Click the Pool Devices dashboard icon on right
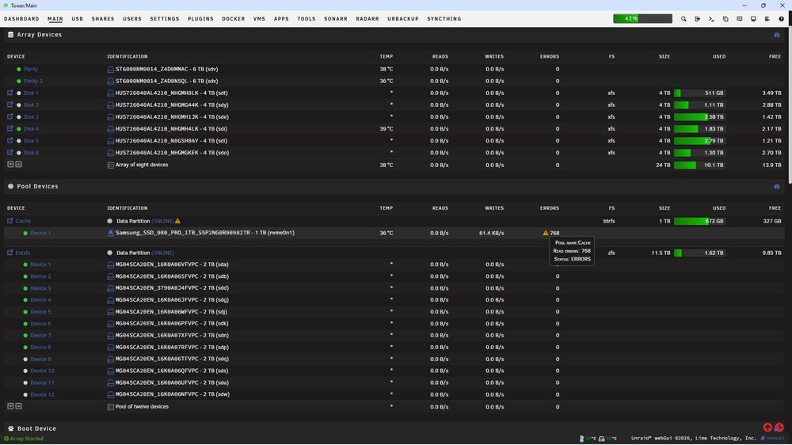792x445 pixels. (x=777, y=186)
